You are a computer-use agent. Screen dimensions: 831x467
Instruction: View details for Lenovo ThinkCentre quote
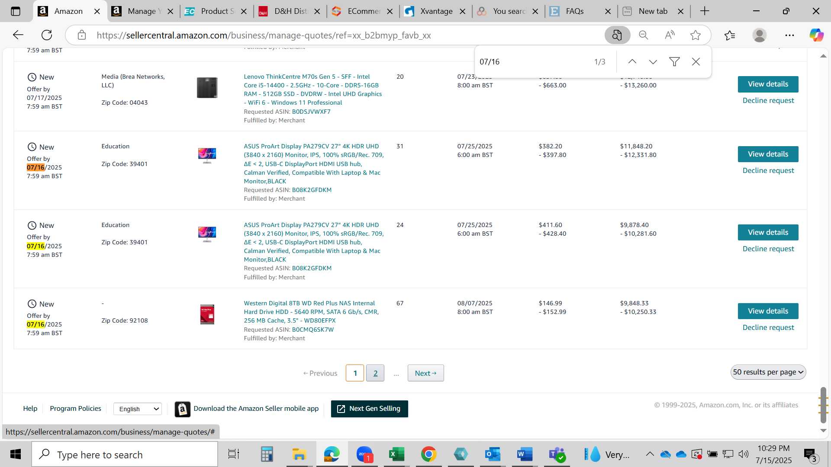[768, 84]
